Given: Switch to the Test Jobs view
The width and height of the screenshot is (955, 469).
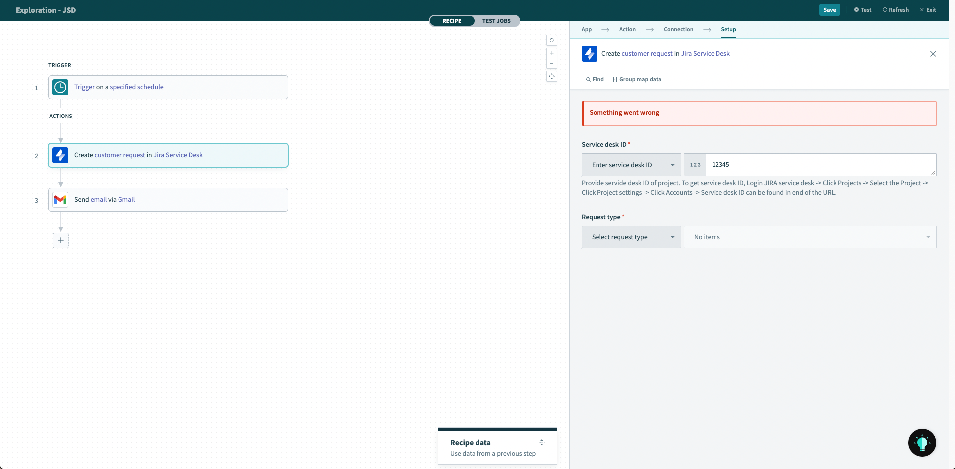Looking at the screenshot, I should pyautogui.click(x=496, y=21).
